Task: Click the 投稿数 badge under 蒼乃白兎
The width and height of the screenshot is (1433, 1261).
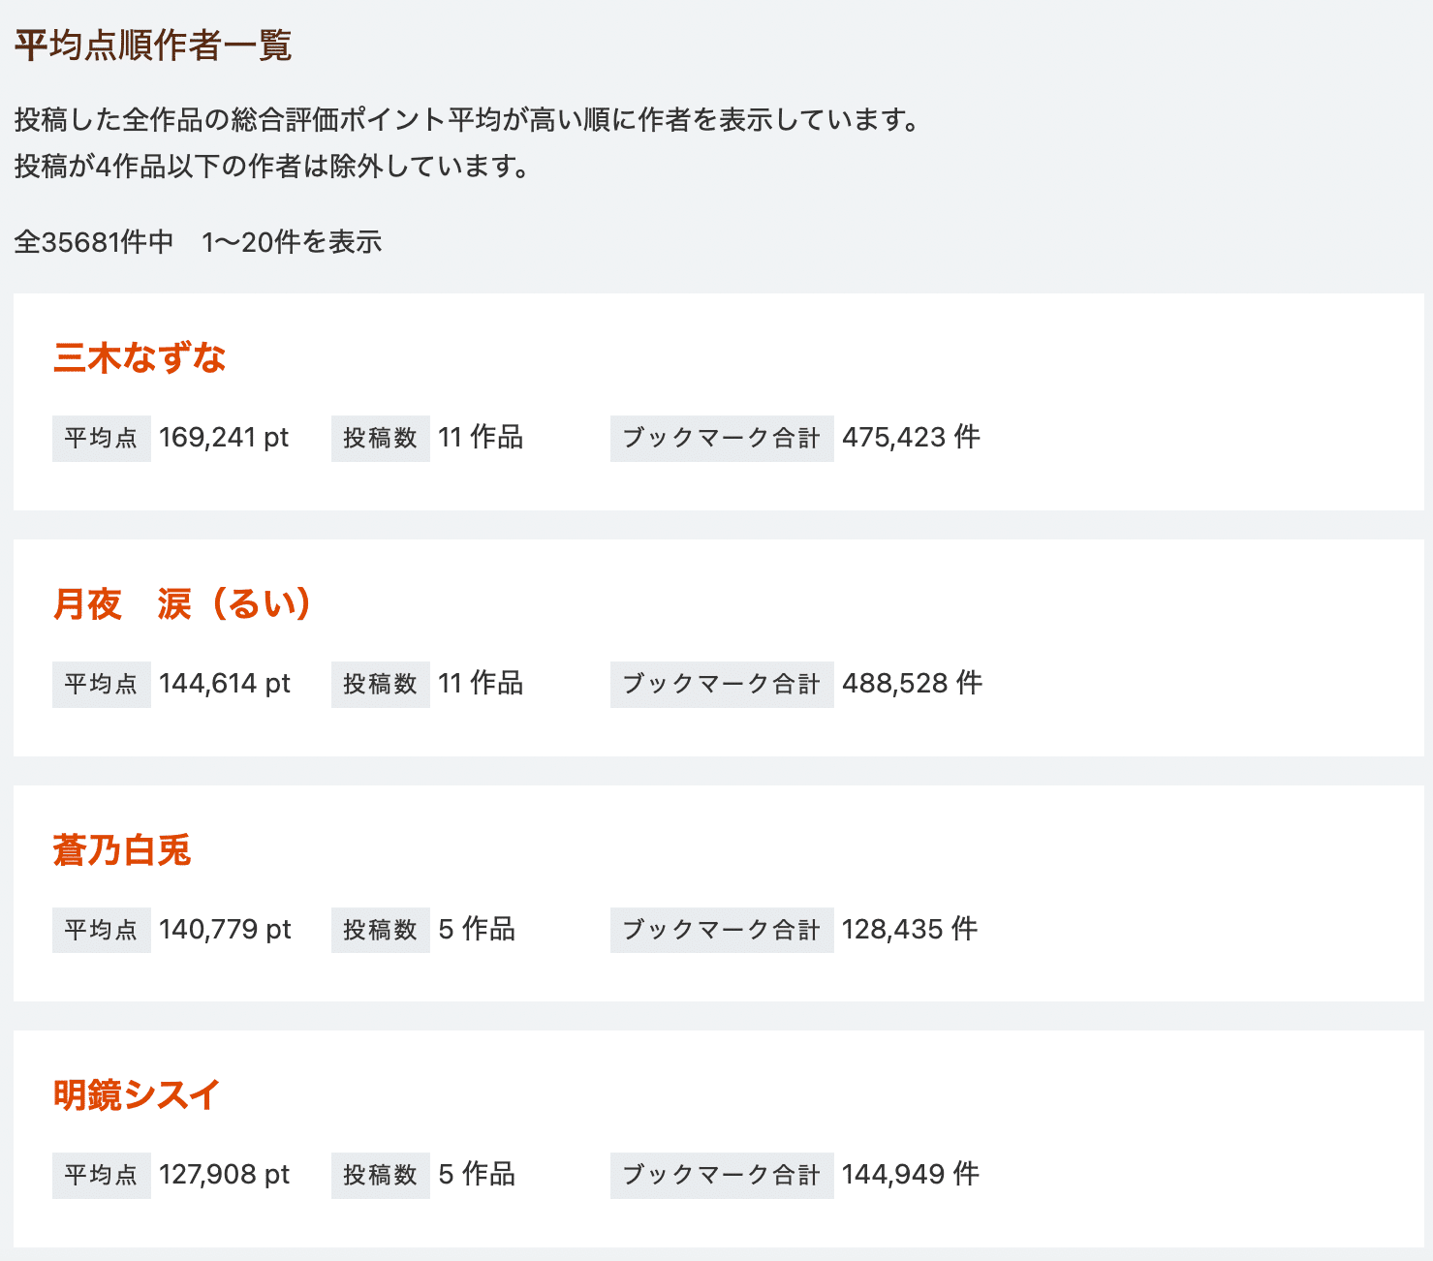Action: [380, 930]
